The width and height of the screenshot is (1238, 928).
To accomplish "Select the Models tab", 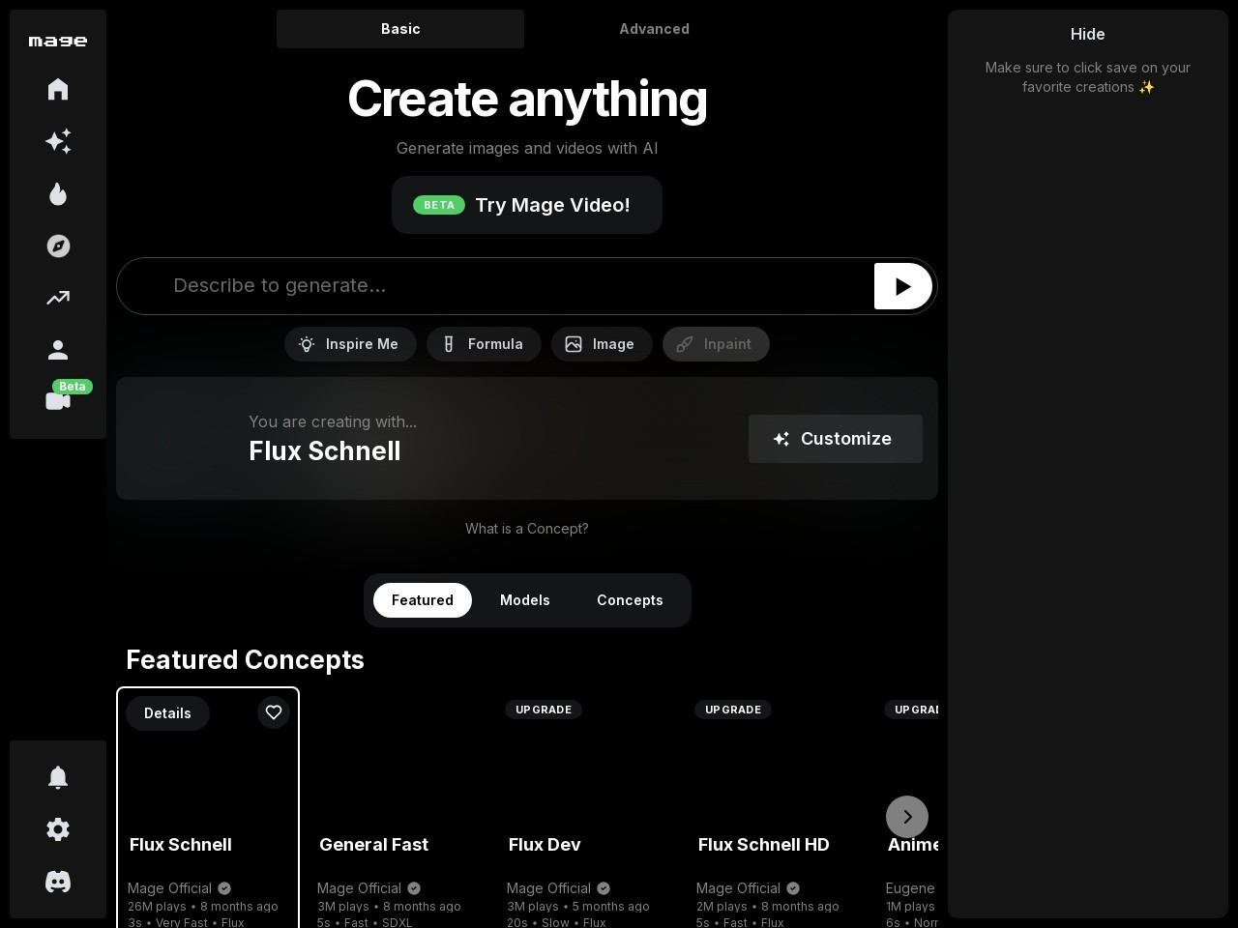I will (x=524, y=600).
